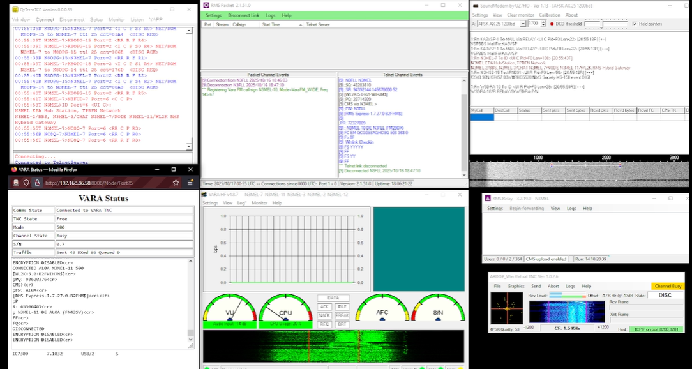Click the VU meter gauge in VARA HF
The width and height of the screenshot is (692, 369).
tap(229, 310)
